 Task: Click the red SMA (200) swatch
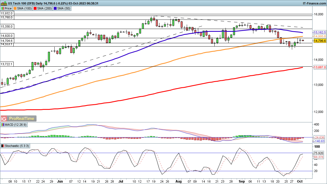[35, 9]
